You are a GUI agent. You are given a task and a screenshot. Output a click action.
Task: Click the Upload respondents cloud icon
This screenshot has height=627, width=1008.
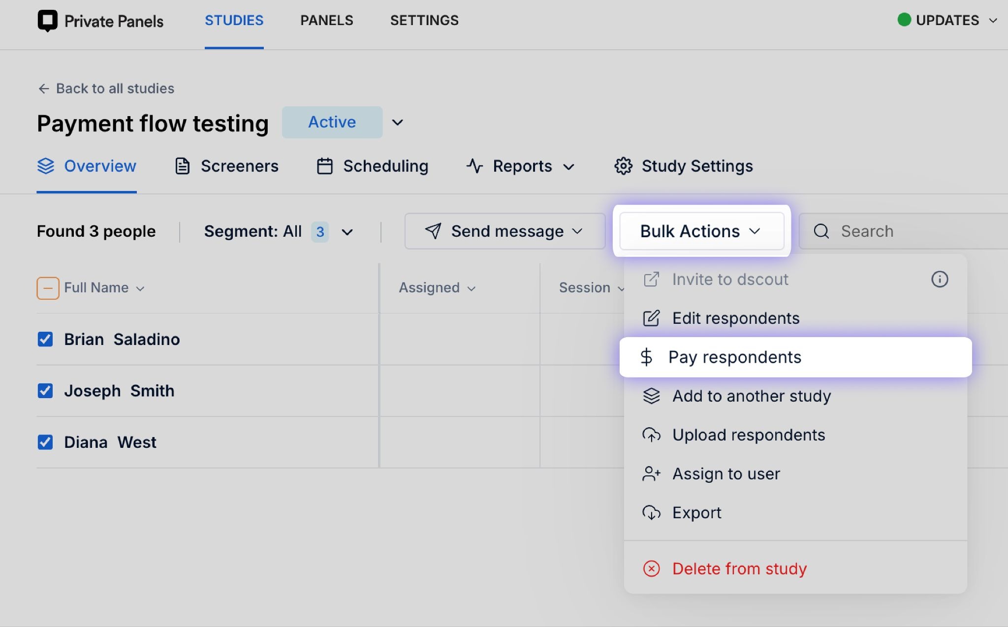click(x=651, y=435)
